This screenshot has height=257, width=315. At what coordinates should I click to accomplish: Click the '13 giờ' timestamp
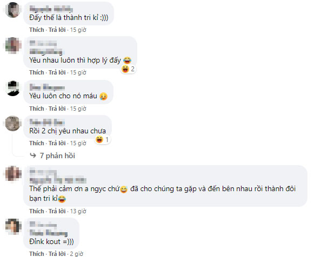78,211
